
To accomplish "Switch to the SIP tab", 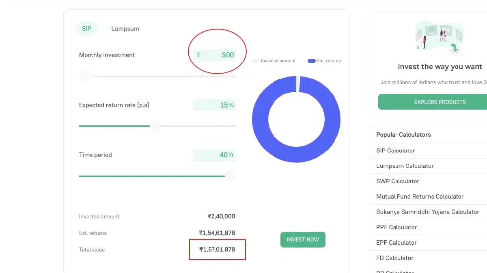I will [86, 29].
